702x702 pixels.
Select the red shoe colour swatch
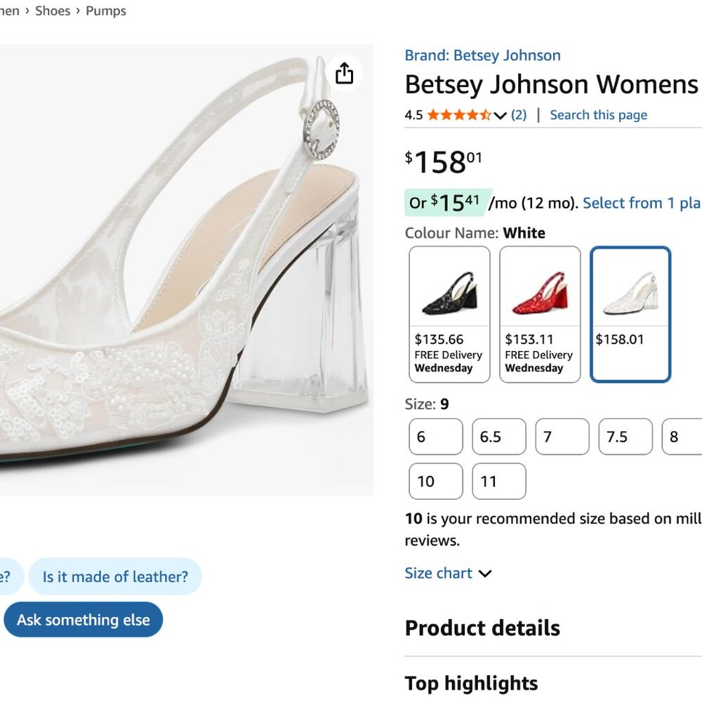[x=540, y=314]
